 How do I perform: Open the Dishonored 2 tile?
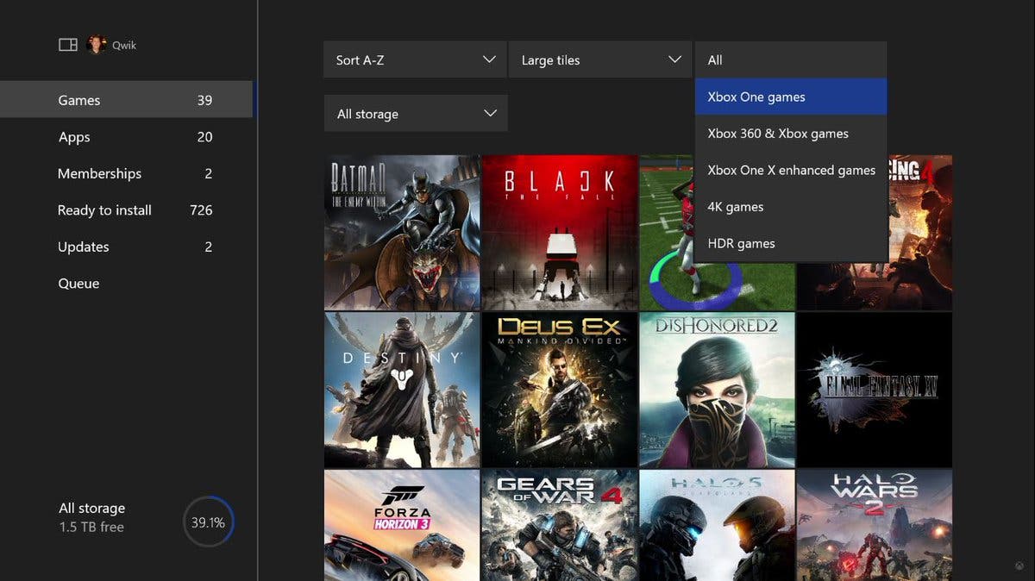718,390
